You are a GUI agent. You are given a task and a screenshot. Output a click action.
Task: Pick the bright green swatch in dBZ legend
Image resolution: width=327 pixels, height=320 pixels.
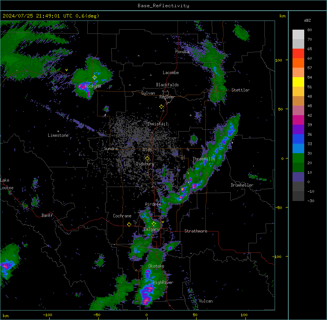tap(298, 158)
